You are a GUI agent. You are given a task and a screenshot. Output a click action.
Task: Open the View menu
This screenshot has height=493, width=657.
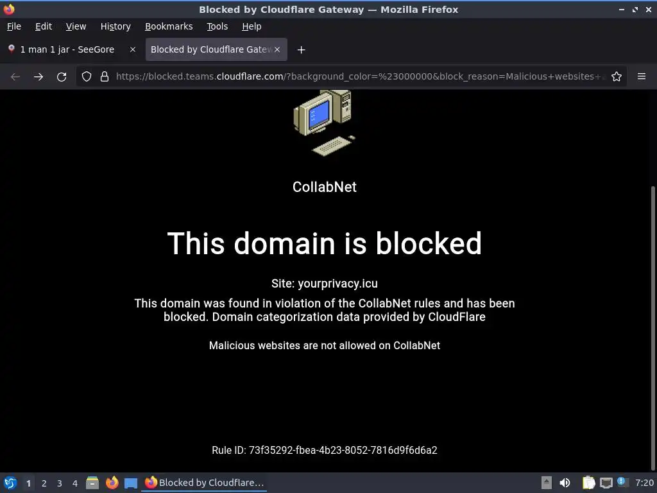point(76,26)
